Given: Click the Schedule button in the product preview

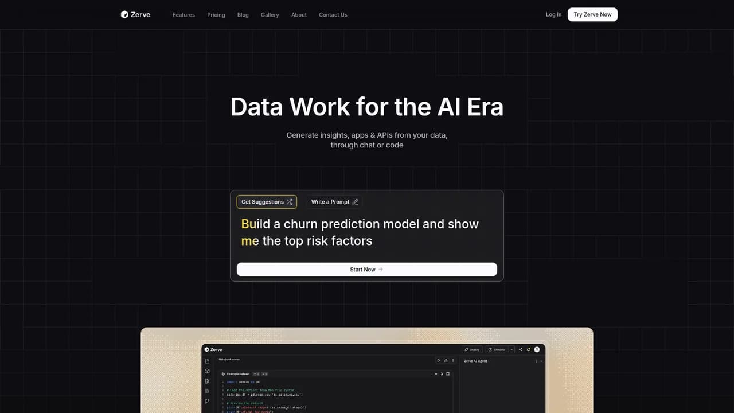Looking at the screenshot, I should pos(497,349).
